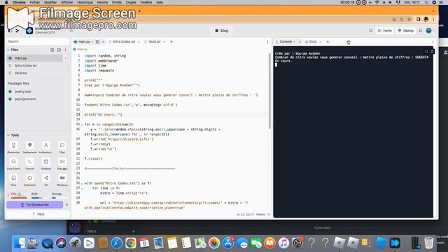Open the Help button

38,214
